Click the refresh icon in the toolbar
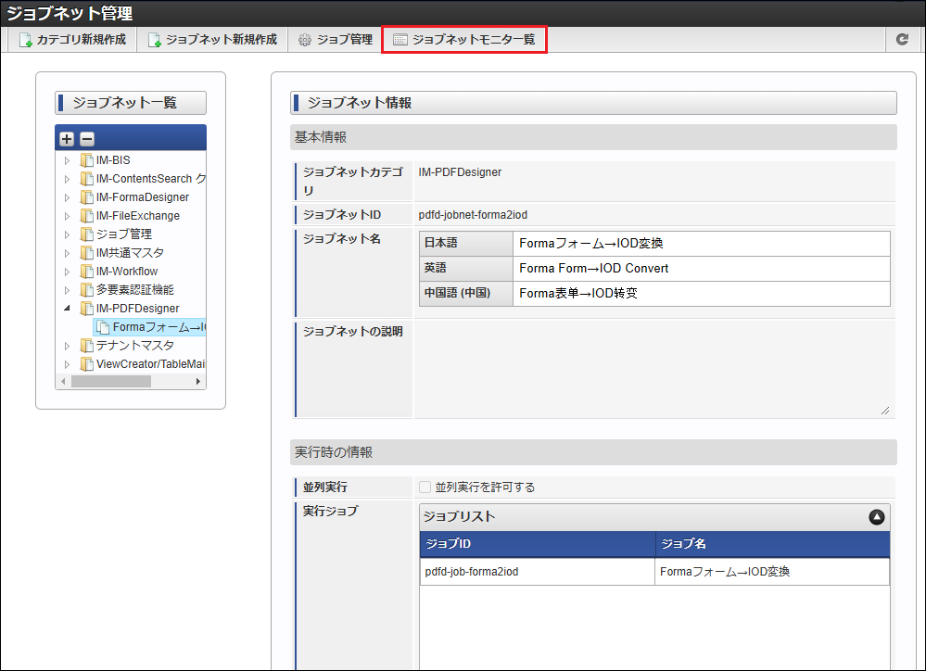This screenshot has height=671, width=926. (x=902, y=40)
